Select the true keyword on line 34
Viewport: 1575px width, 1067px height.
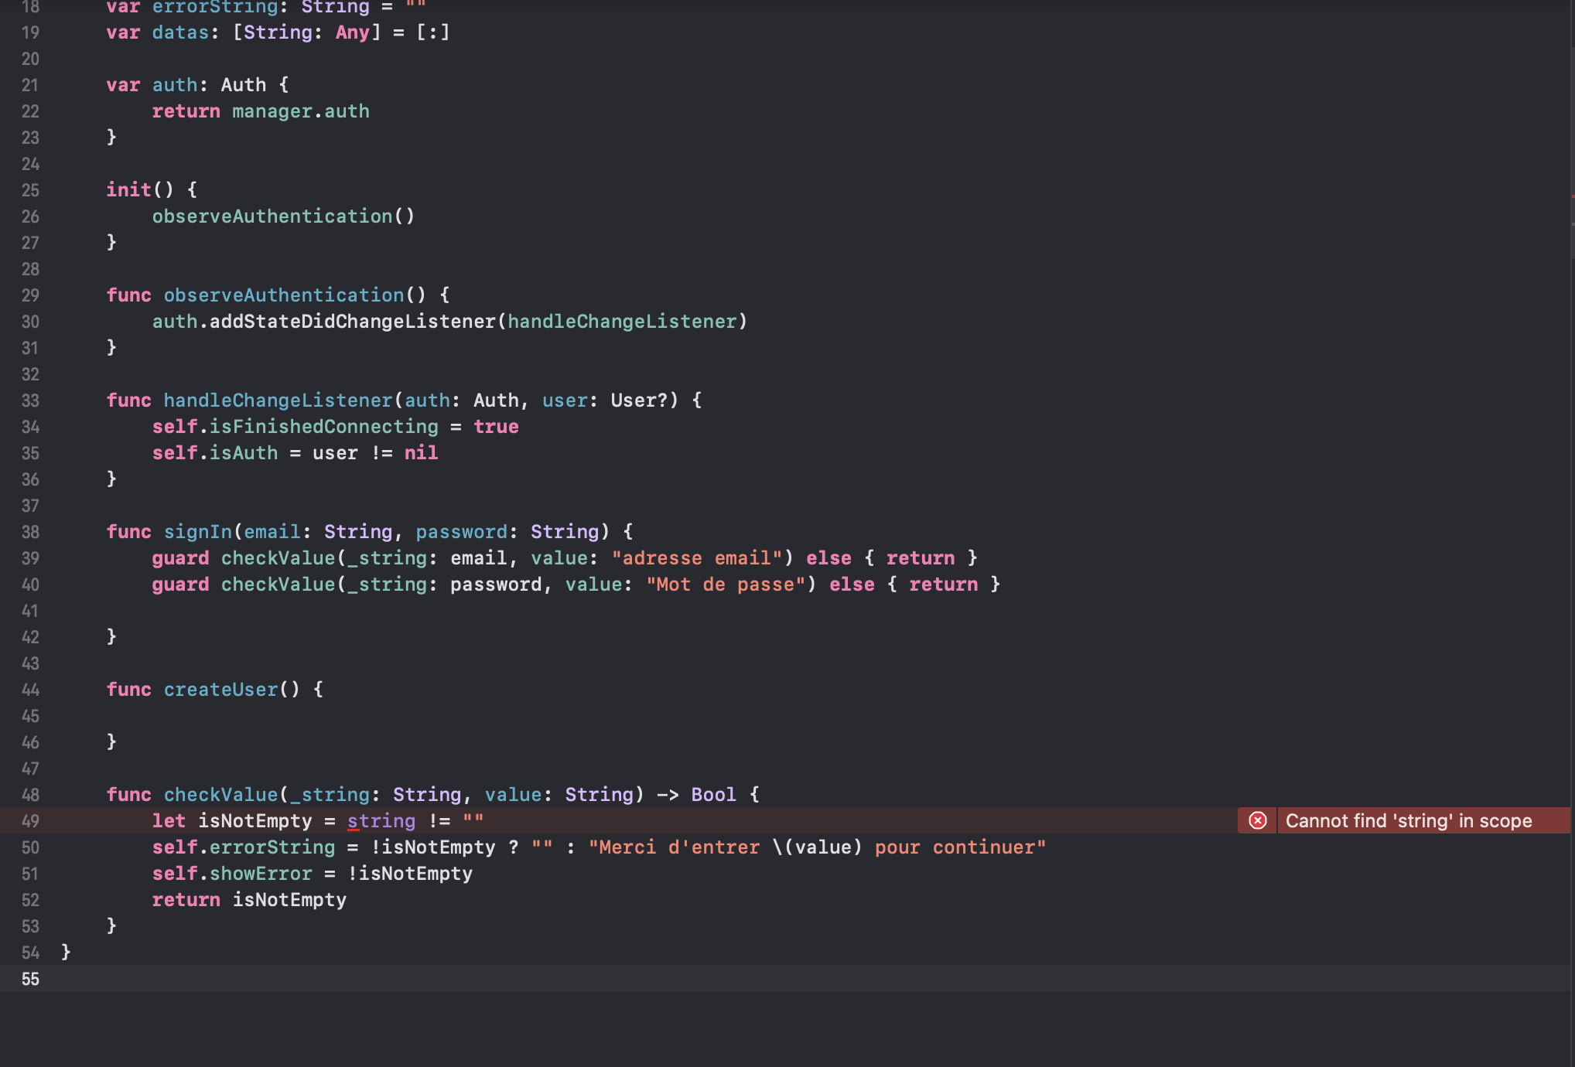coord(496,426)
